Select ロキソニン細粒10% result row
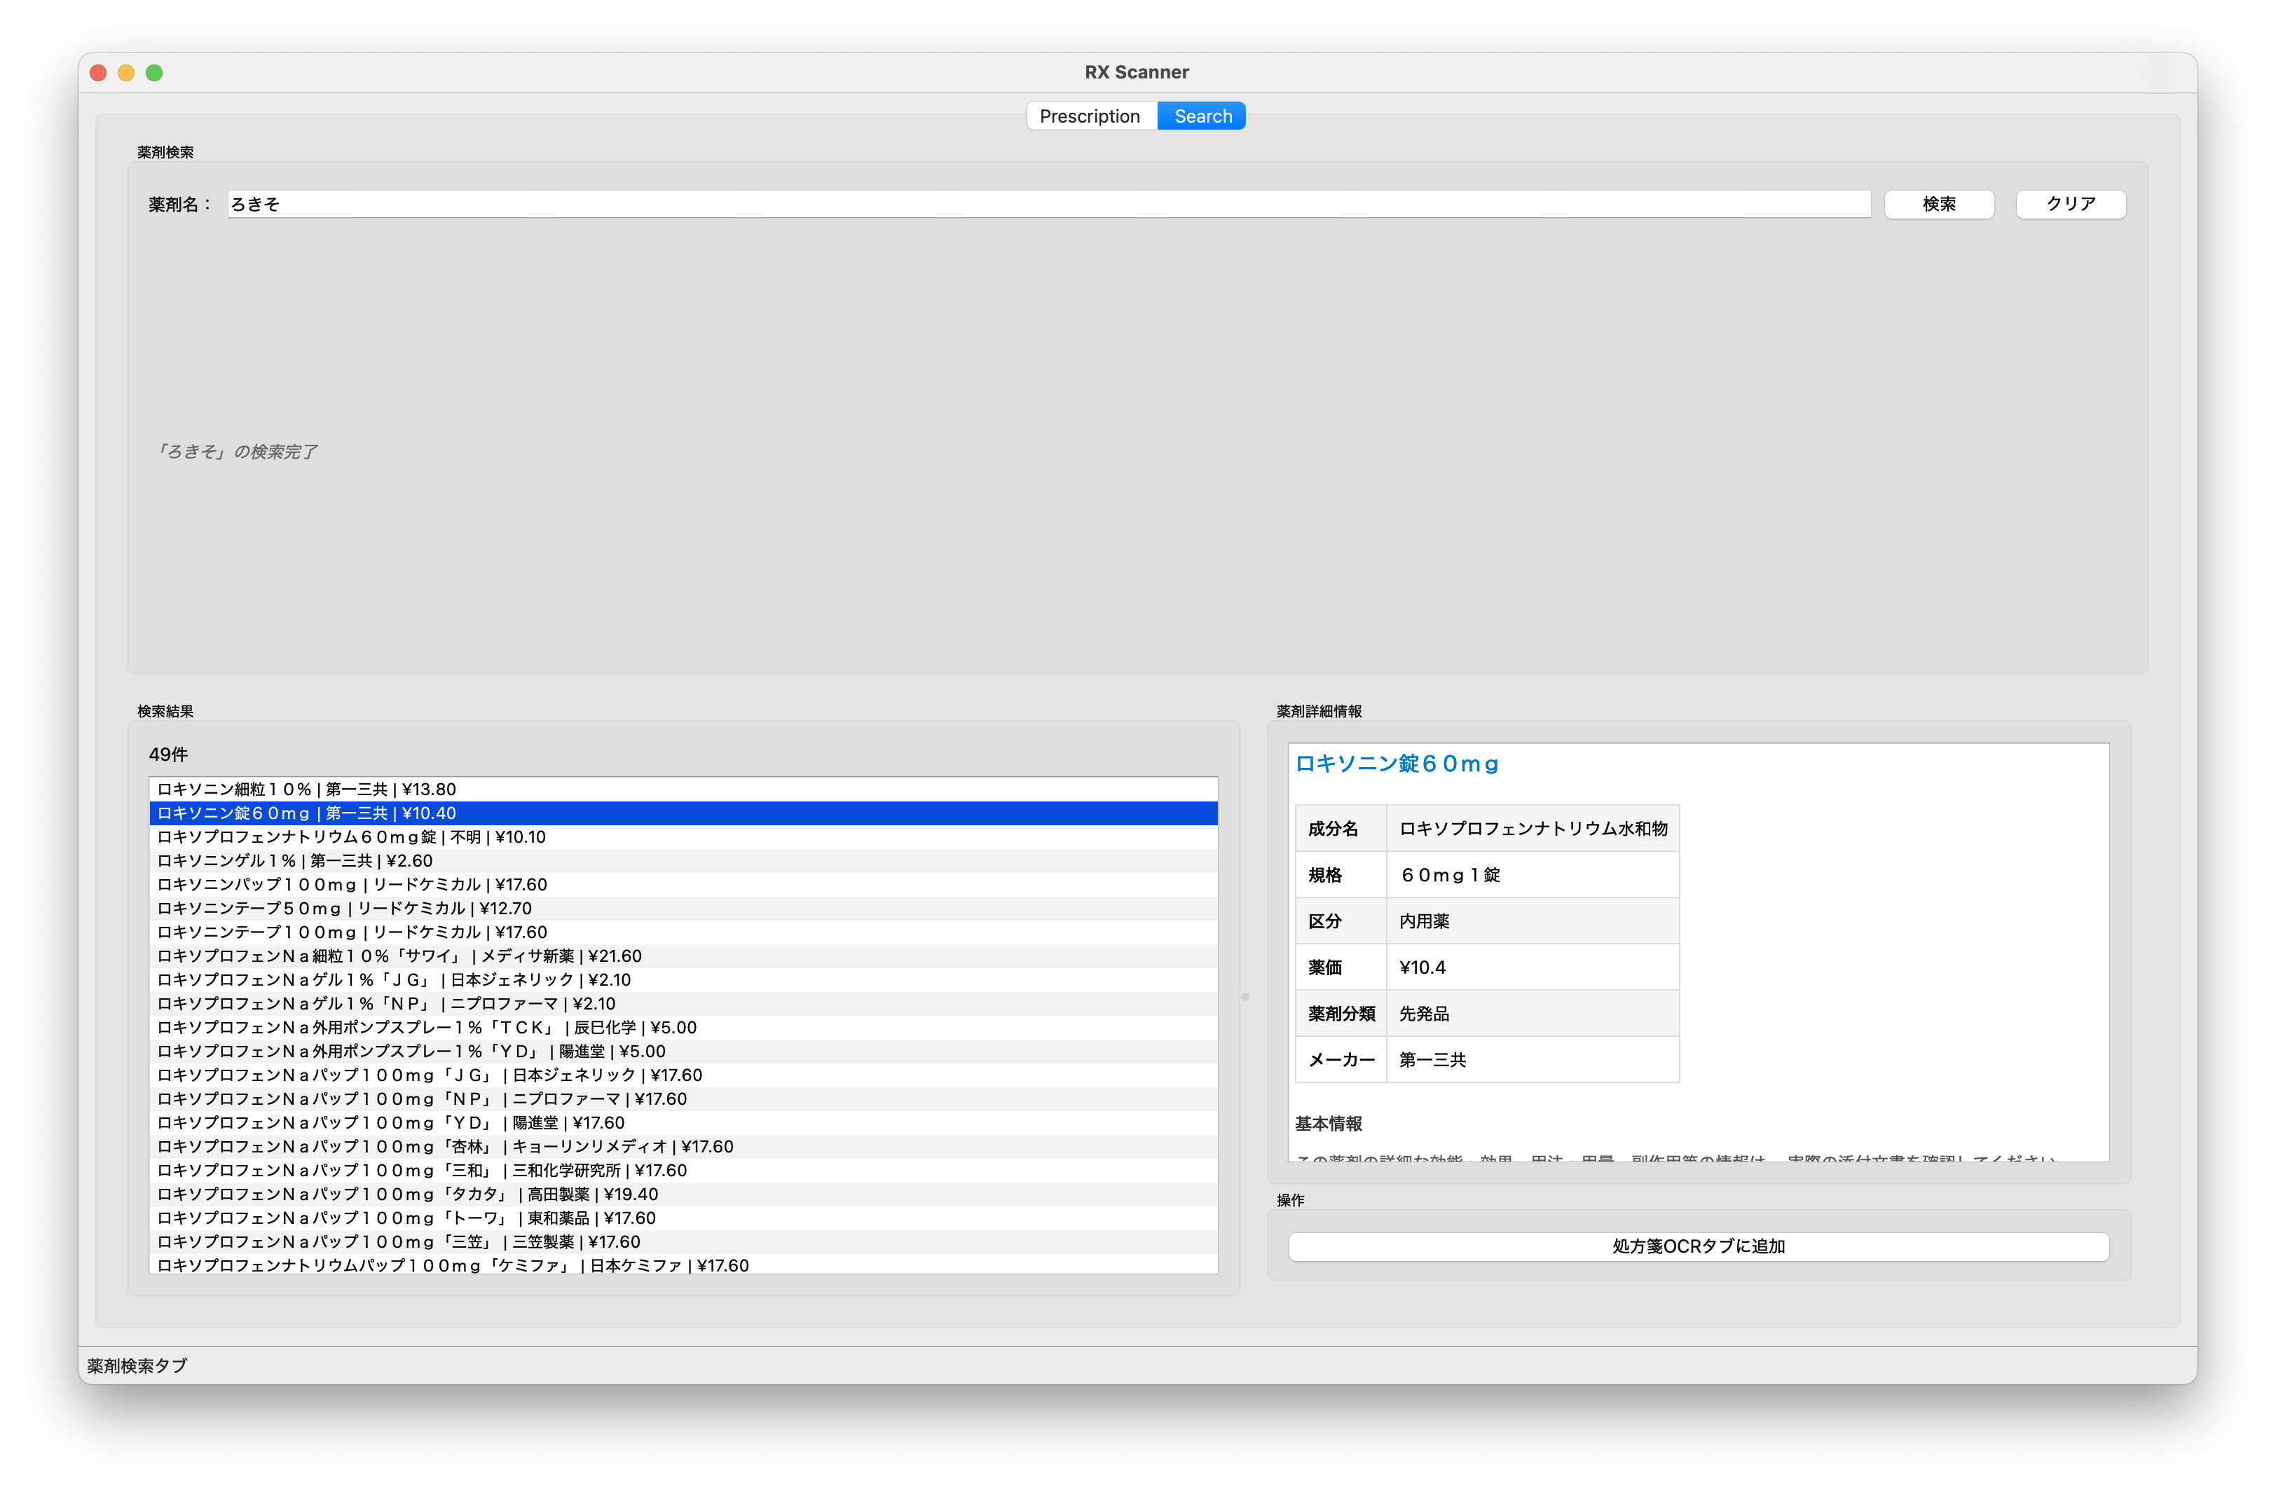 tap(306, 789)
